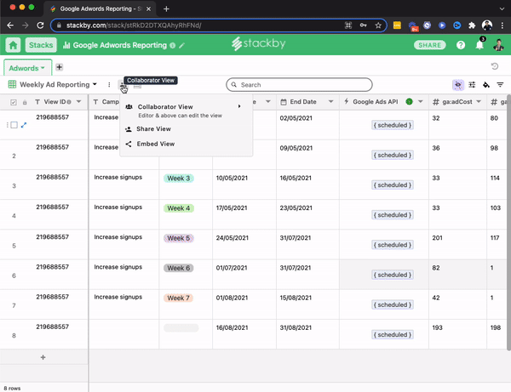511x392 pixels.
Task: Bookmark page with the star icon
Action: pos(378,26)
